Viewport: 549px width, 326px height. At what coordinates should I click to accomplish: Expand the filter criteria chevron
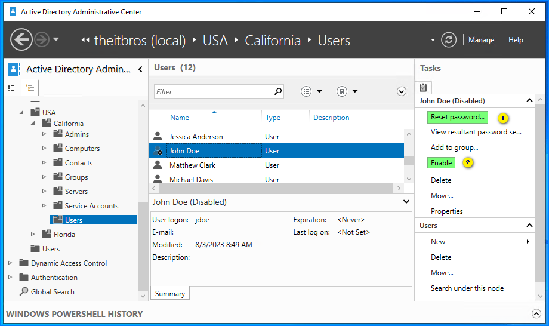401,91
